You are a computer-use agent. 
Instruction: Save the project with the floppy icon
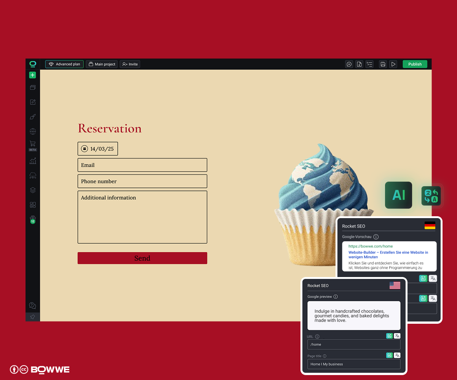pos(383,64)
